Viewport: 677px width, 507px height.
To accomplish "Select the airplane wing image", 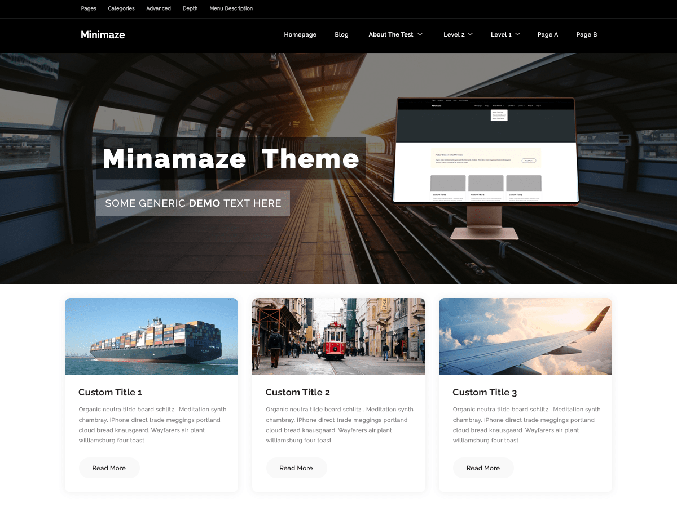I will point(525,336).
